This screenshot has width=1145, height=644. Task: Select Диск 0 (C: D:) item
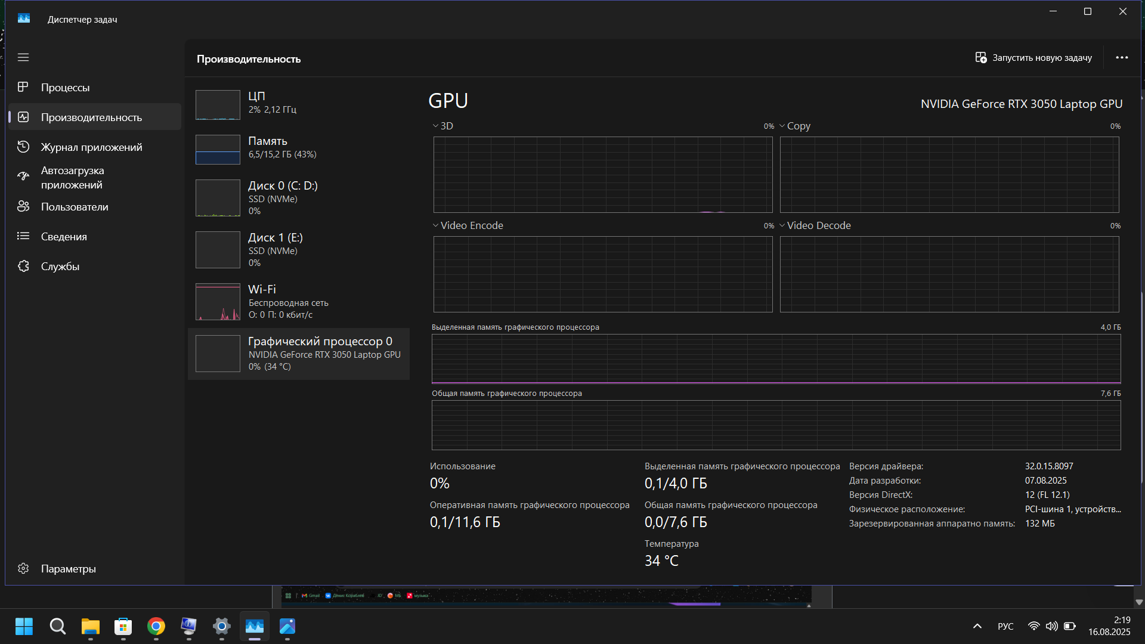[x=299, y=198]
